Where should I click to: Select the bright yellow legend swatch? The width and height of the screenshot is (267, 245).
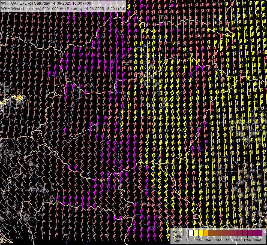point(201,233)
